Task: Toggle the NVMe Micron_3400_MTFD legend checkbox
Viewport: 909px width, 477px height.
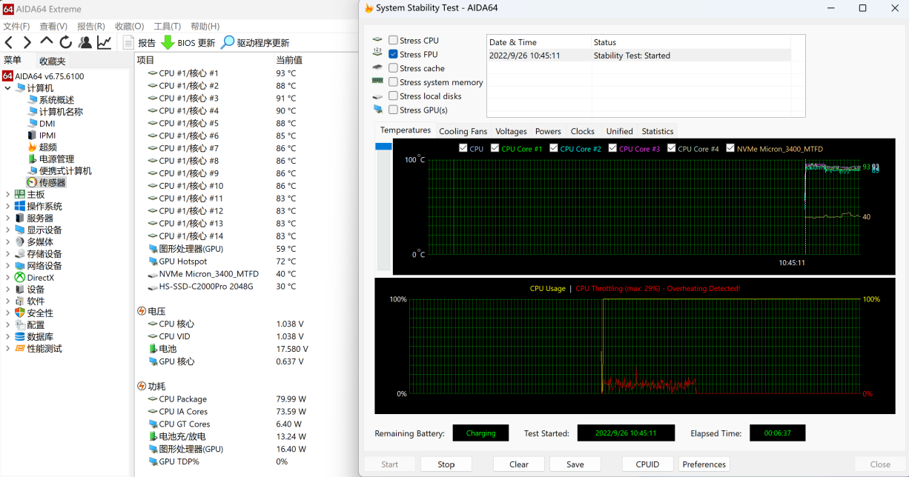Action: tap(730, 148)
